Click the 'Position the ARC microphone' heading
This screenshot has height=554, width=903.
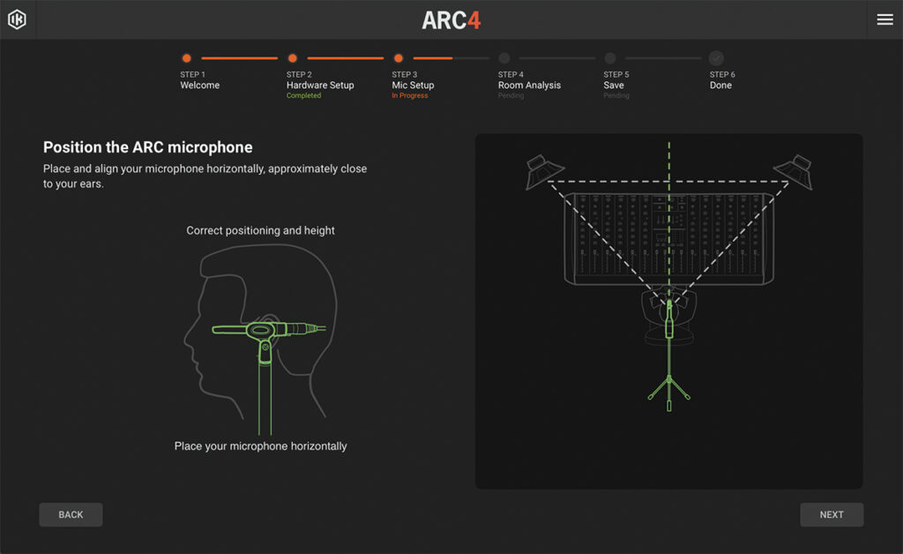pos(148,147)
